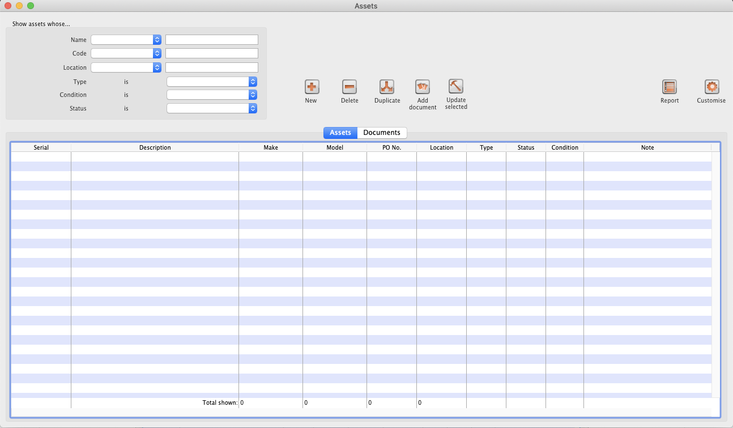Viewport: 733px width, 428px height.
Task: Click the Delete asset icon
Action: pos(350,87)
